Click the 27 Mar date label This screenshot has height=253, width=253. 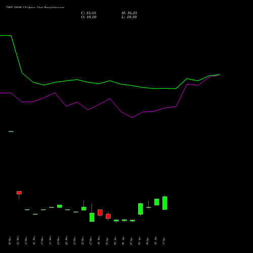point(91,241)
